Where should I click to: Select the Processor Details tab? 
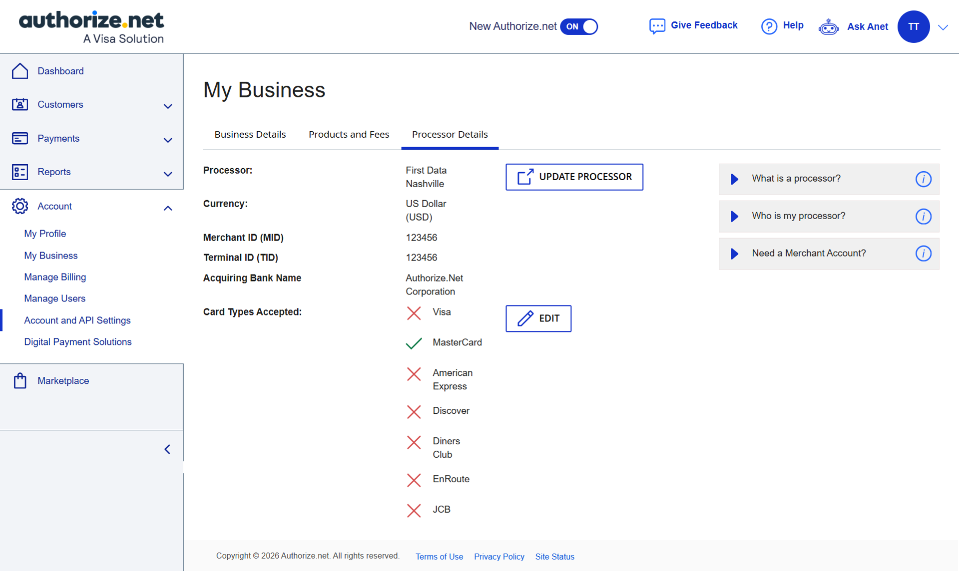[x=450, y=134]
